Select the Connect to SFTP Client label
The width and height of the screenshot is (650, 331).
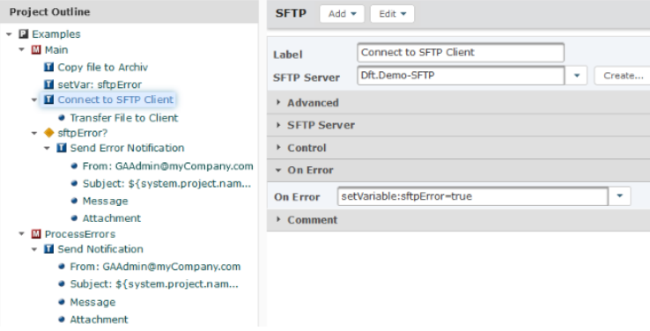tap(115, 99)
